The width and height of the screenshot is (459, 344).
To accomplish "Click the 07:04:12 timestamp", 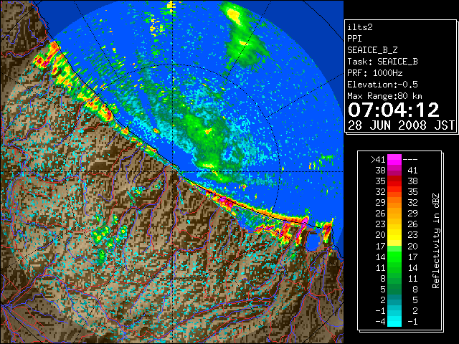I will [394, 110].
